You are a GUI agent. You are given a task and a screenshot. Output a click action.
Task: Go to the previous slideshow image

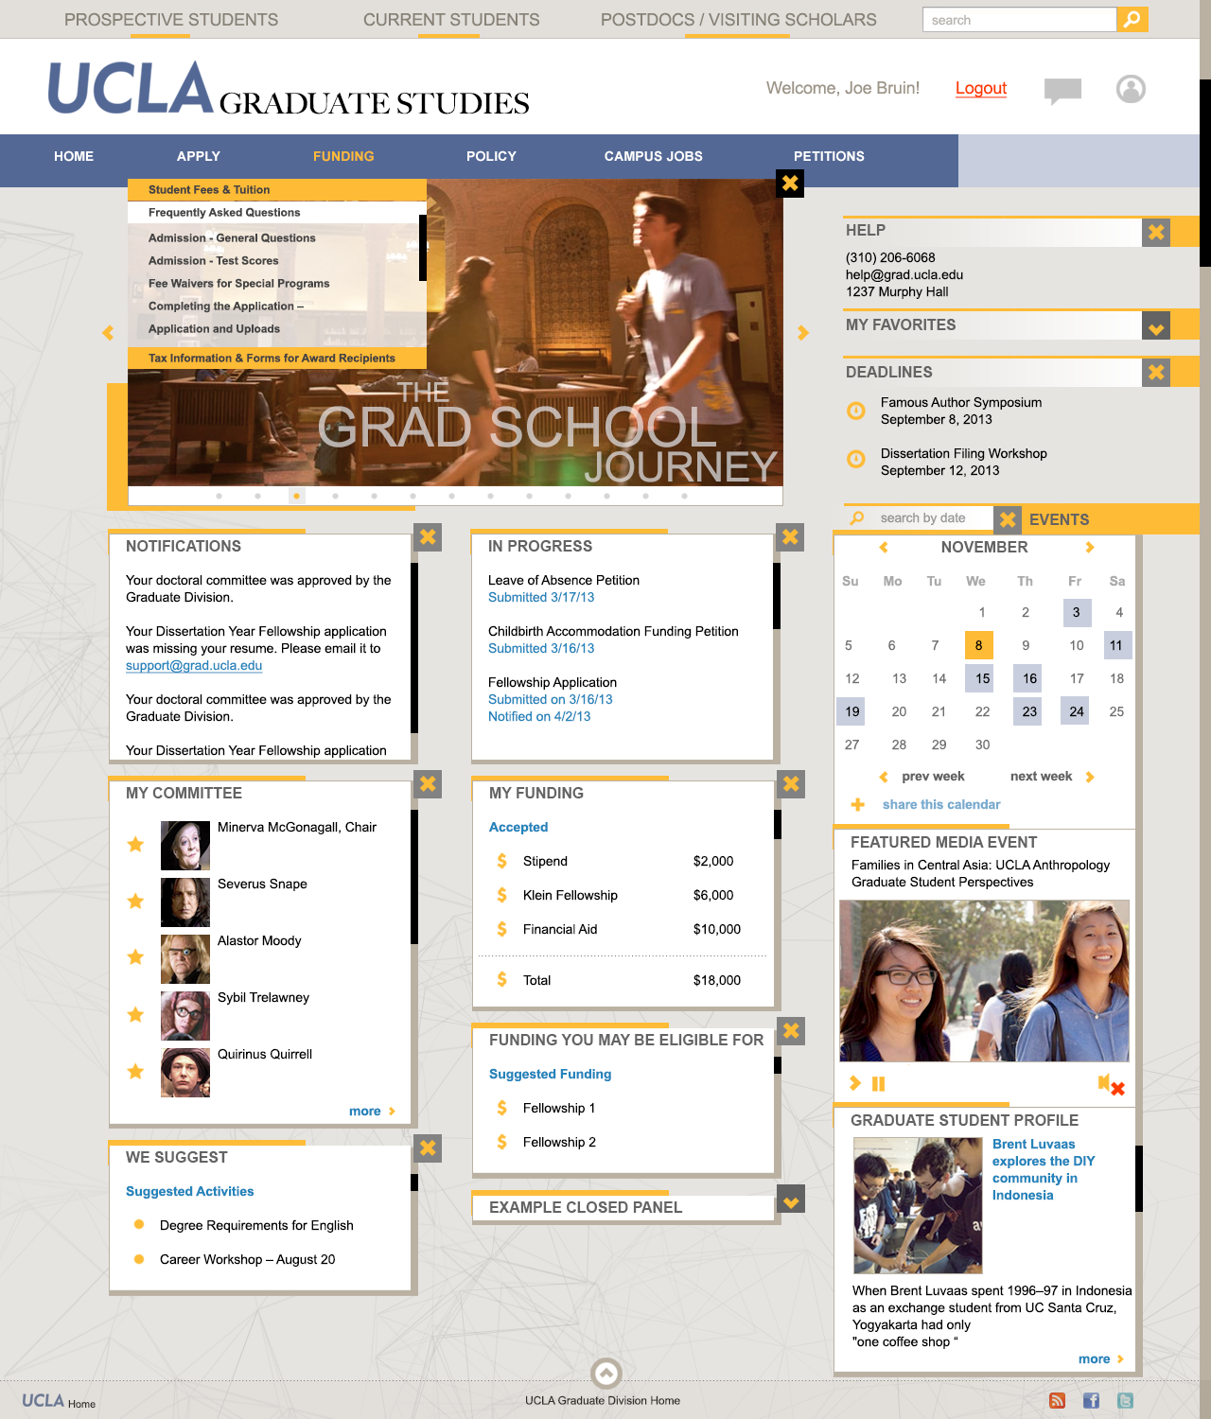(108, 332)
